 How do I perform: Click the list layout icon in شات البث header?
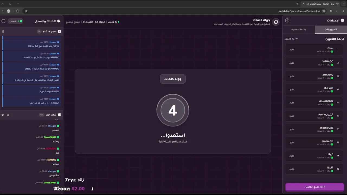coord(2,115)
